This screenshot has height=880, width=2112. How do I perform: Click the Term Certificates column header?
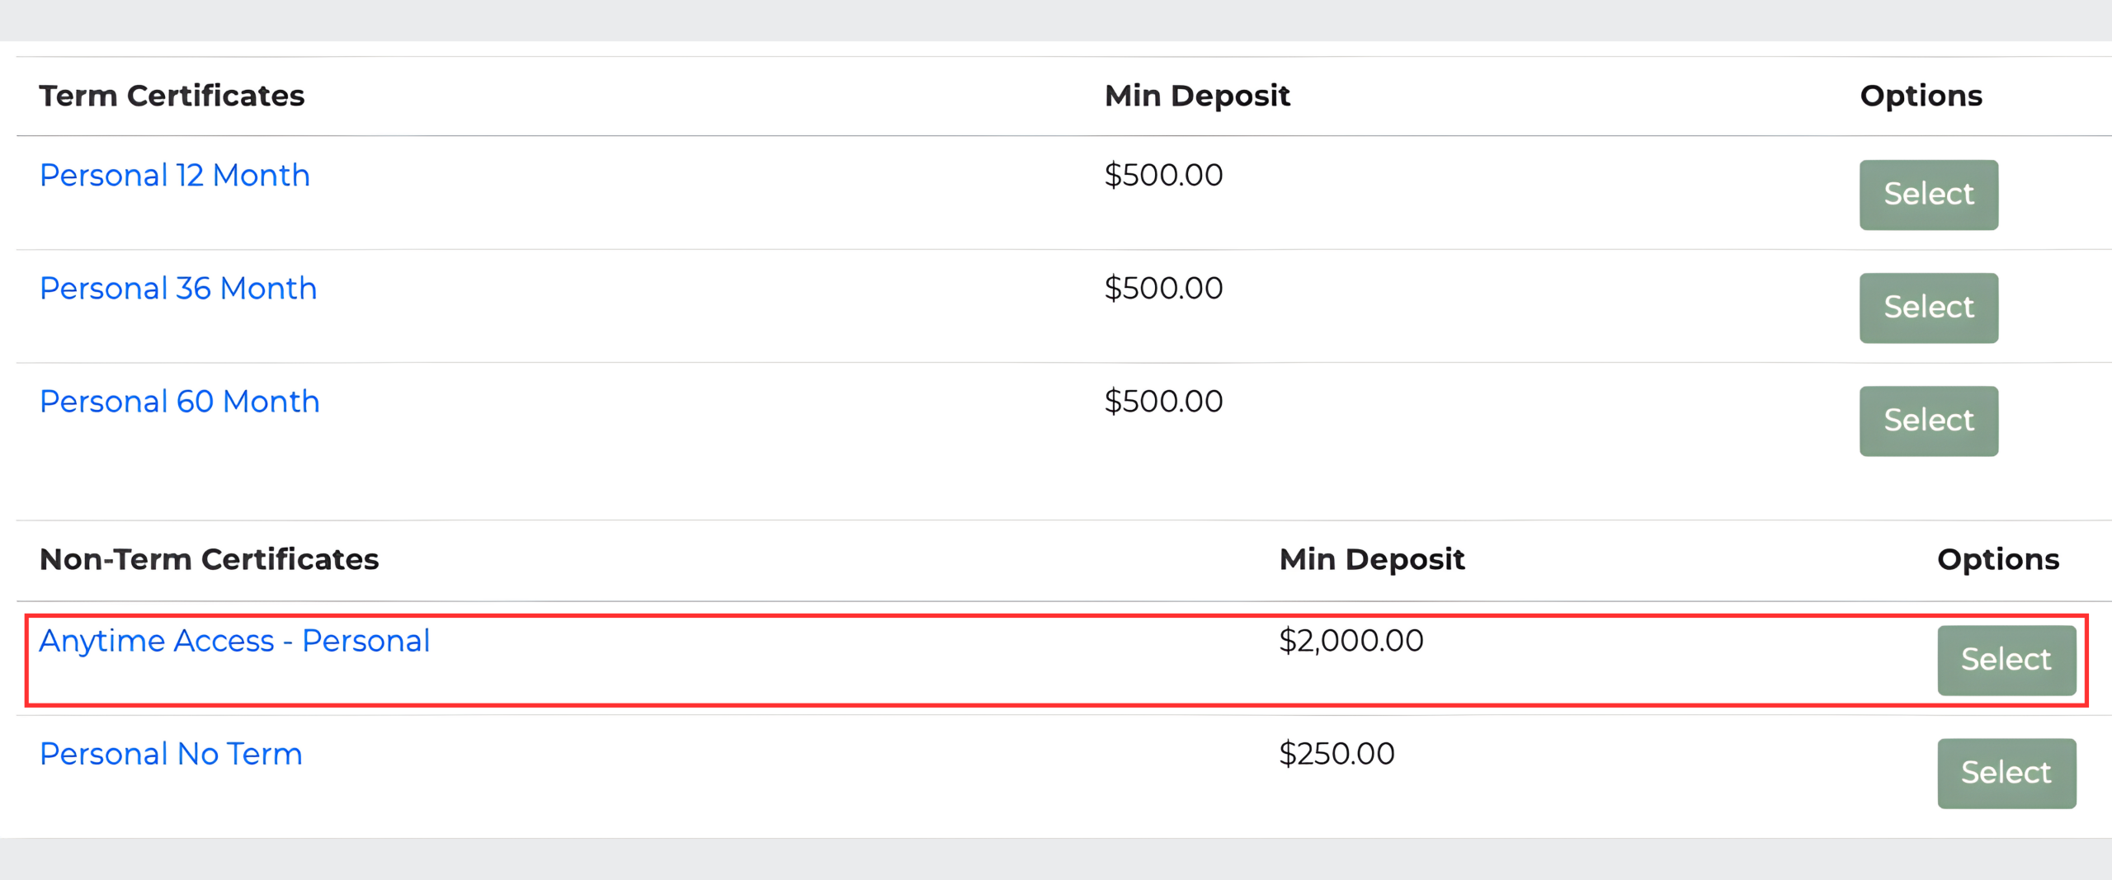click(x=172, y=96)
